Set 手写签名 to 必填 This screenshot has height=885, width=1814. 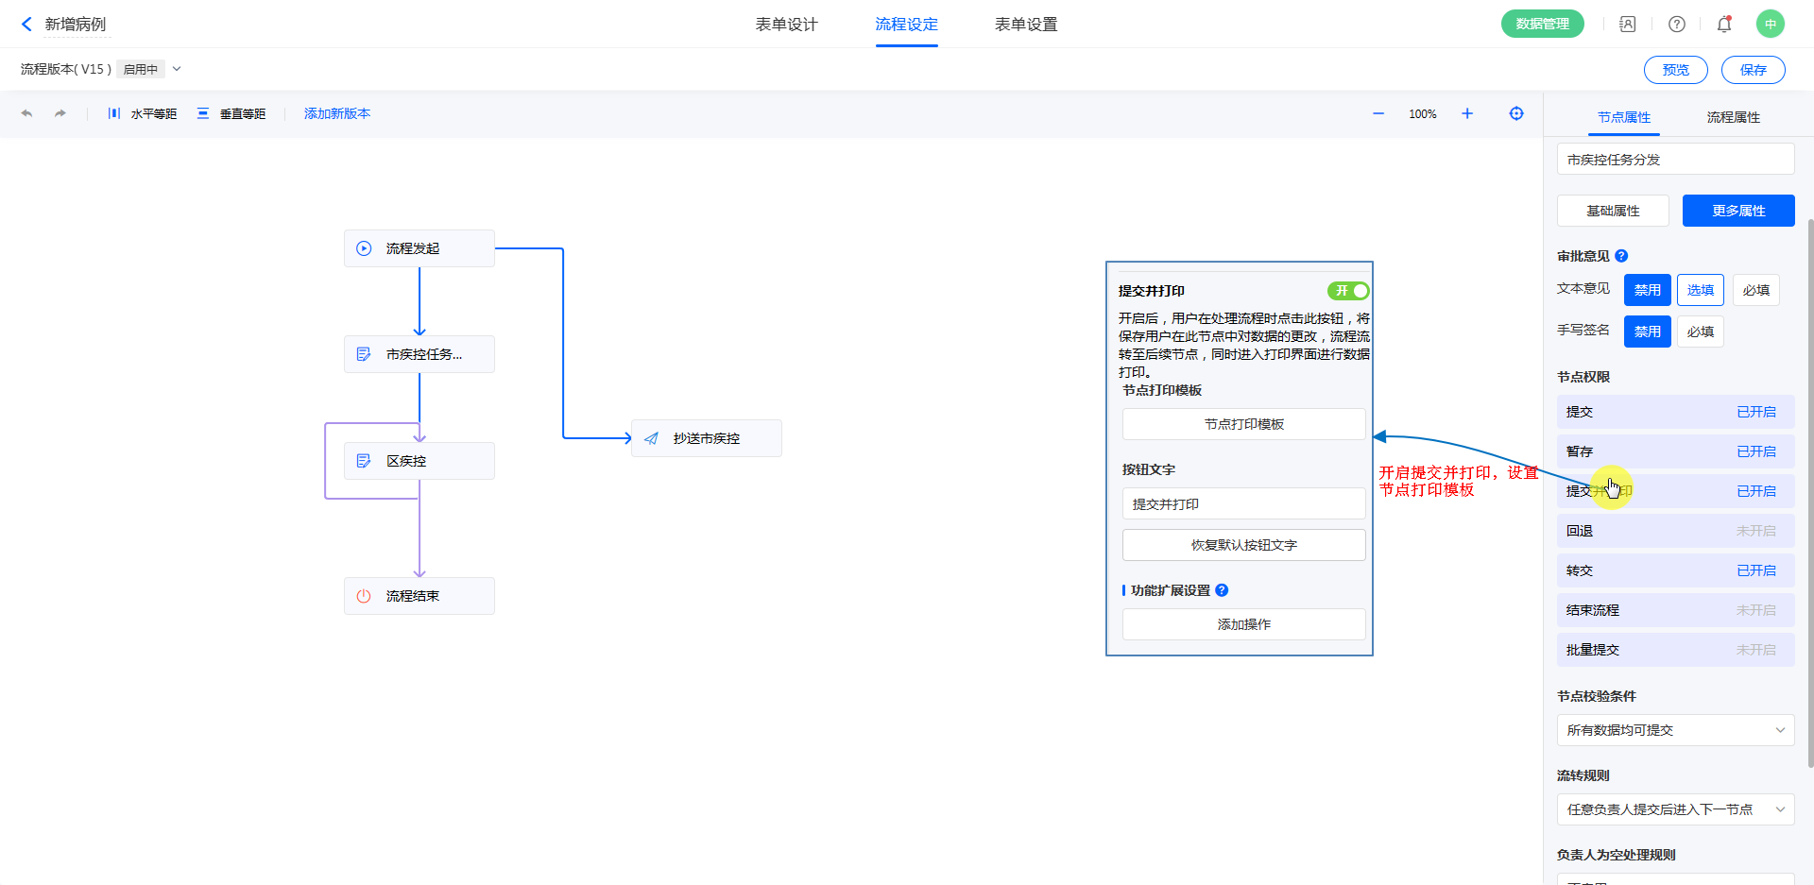pyautogui.click(x=1700, y=332)
